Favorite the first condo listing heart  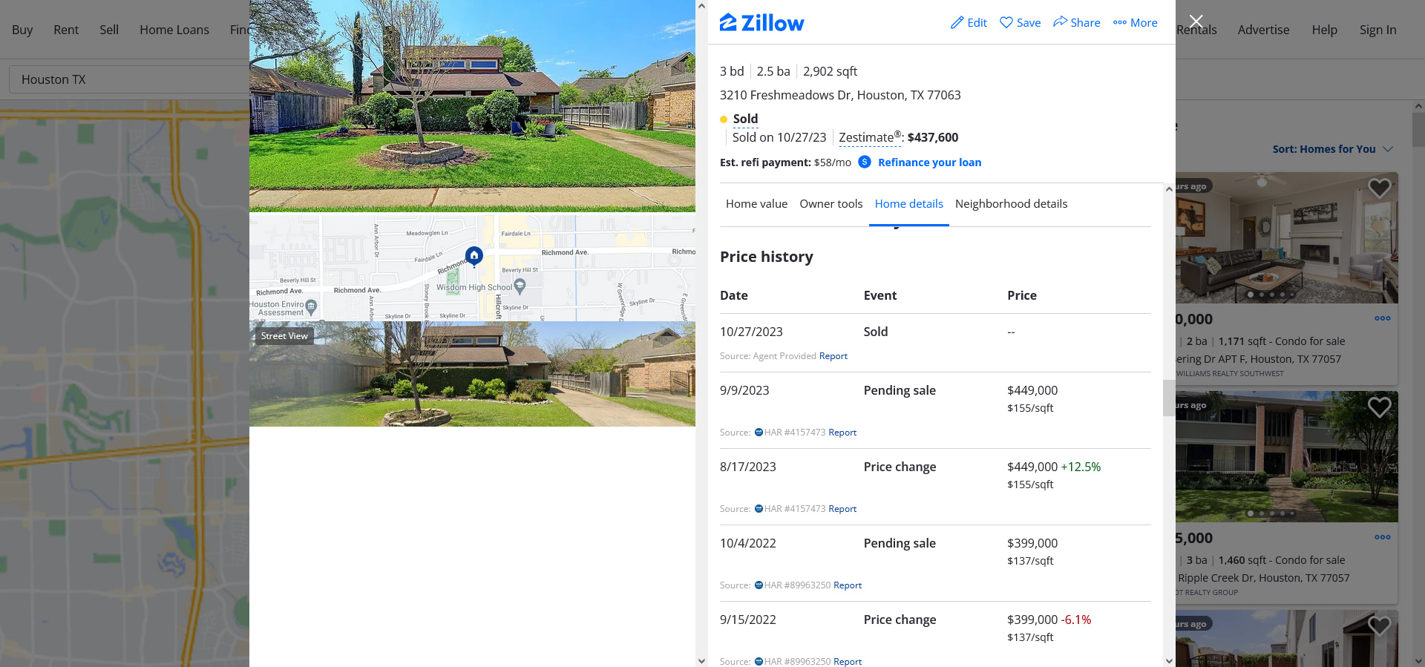point(1379,188)
